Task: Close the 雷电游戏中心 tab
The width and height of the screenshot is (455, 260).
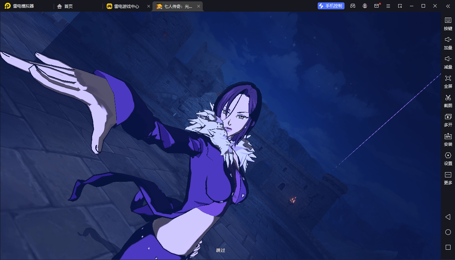Action: pos(149,6)
